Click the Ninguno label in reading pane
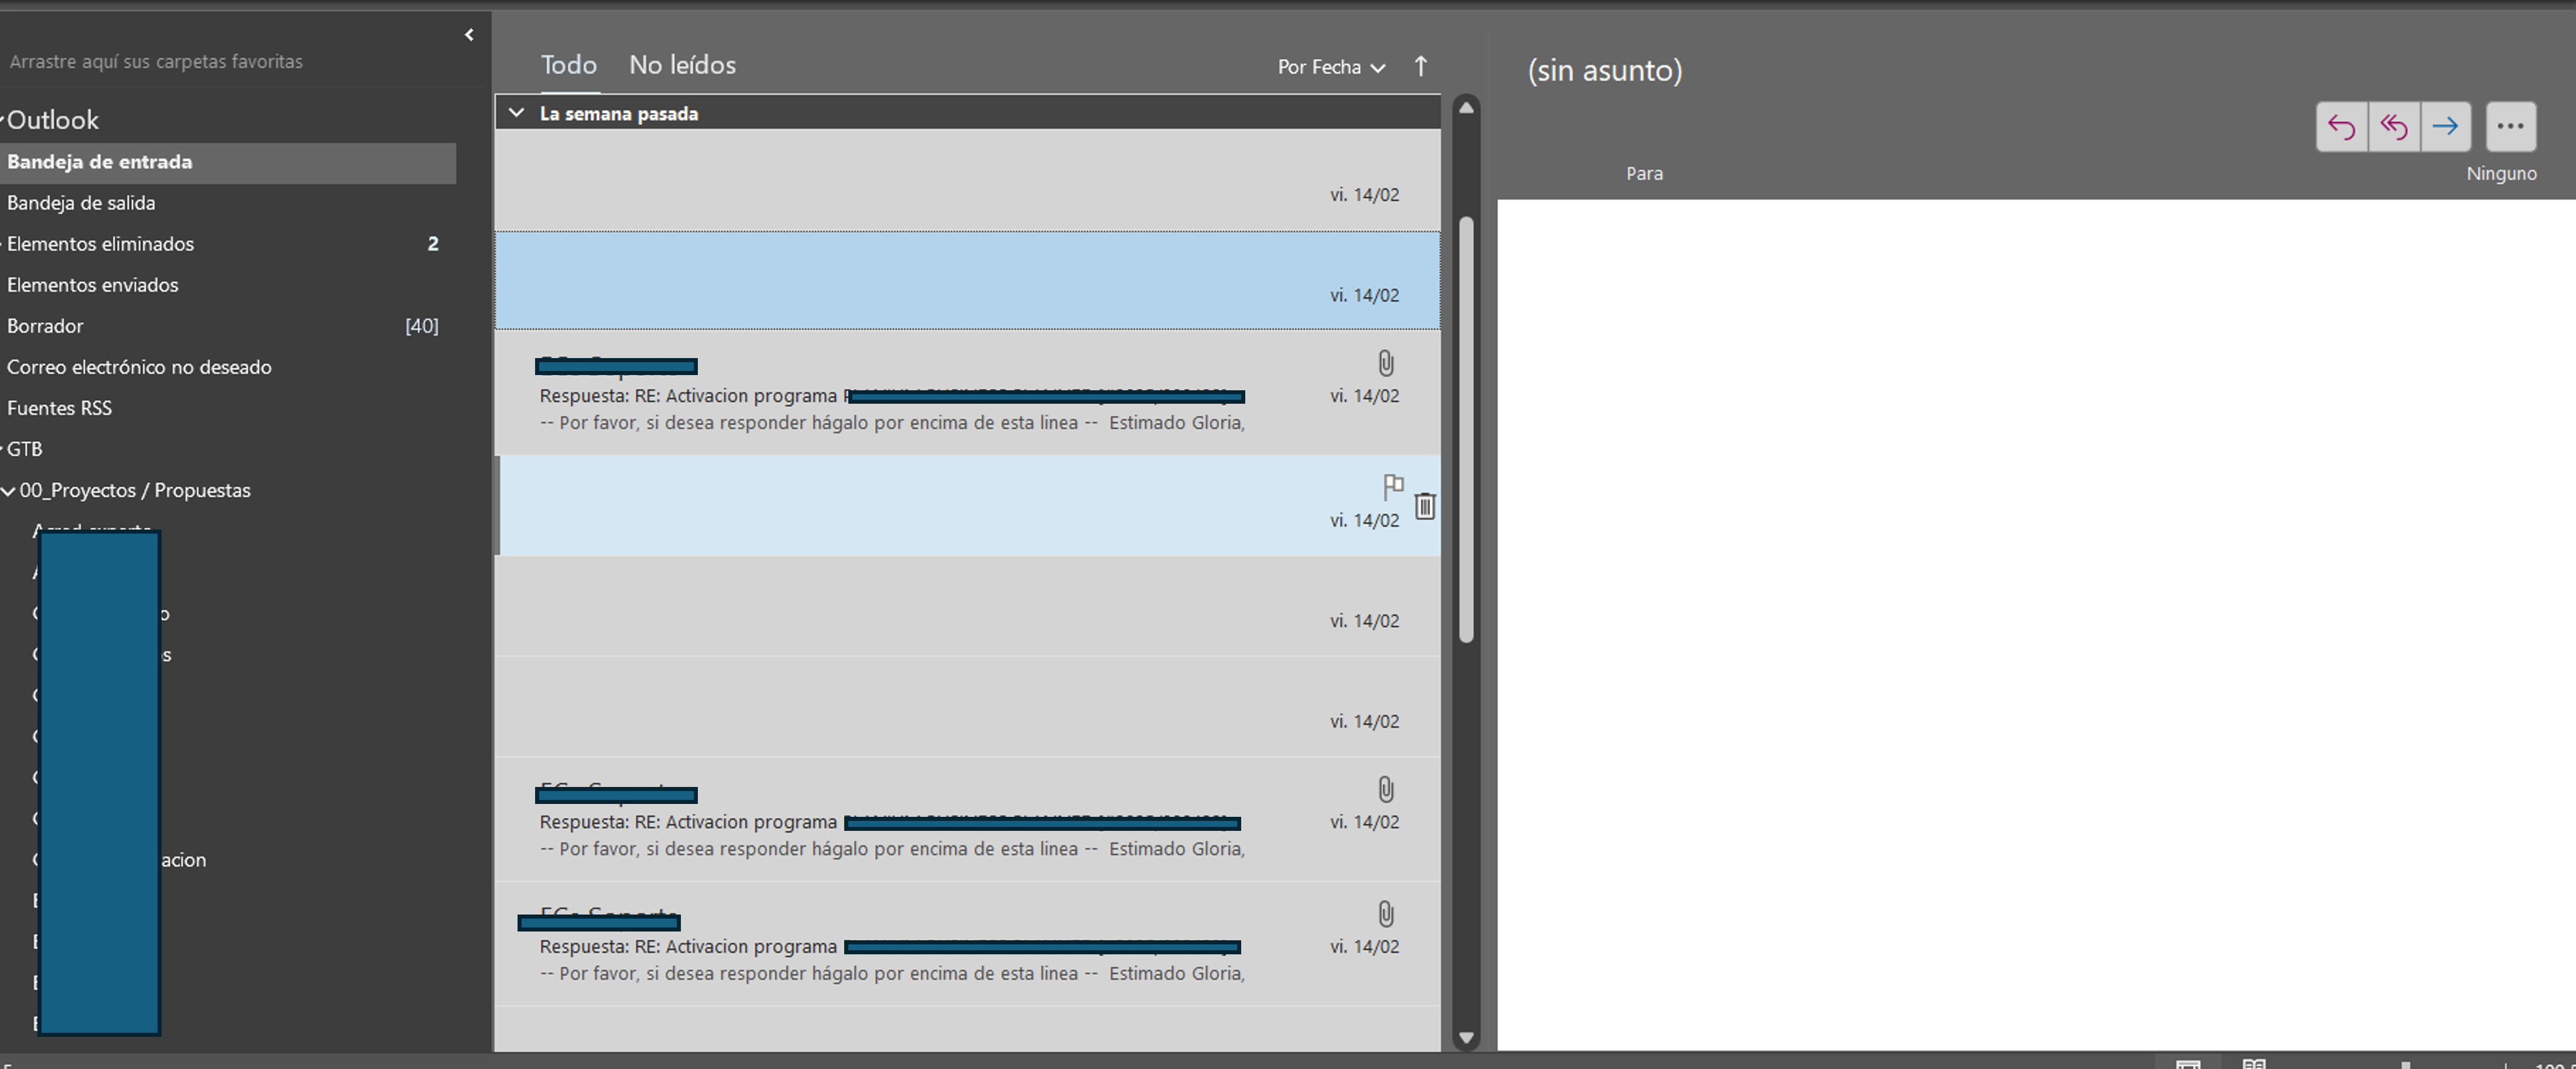Screen dimensions: 2576x1069 pos(2501,174)
